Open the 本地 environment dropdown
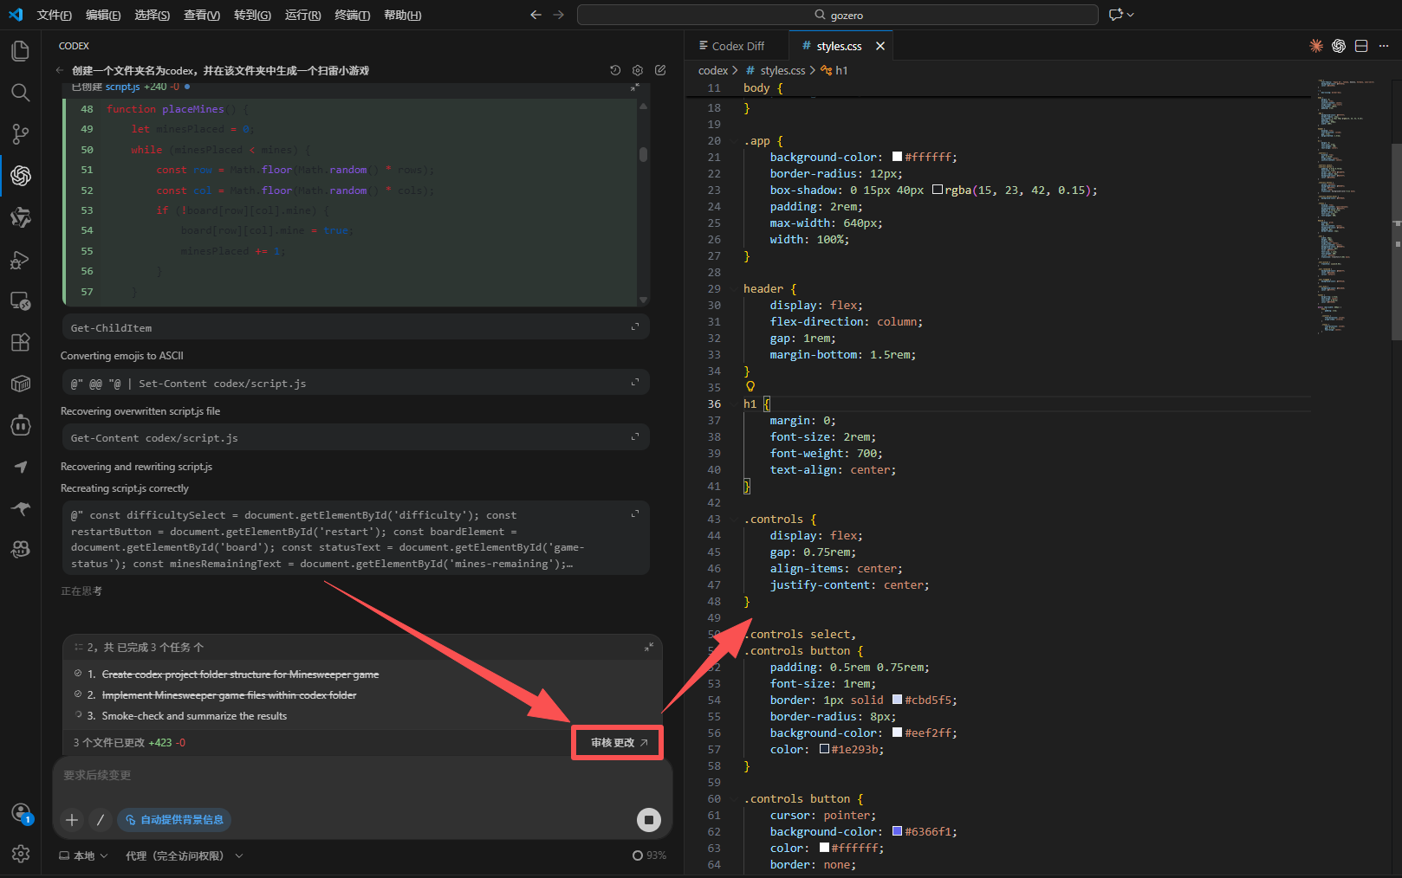1402x878 pixels. coord(83,855)
